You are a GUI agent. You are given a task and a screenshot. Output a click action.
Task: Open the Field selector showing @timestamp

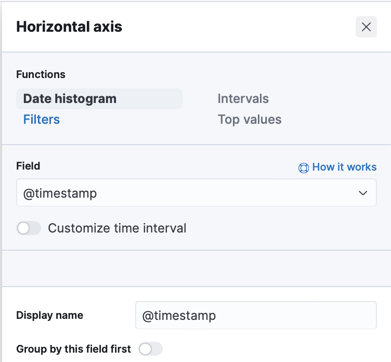196,192
